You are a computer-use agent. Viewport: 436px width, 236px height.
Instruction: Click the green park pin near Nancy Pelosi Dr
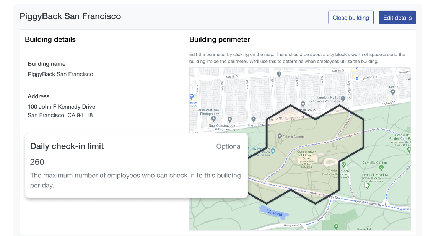[x=336, y=227]
